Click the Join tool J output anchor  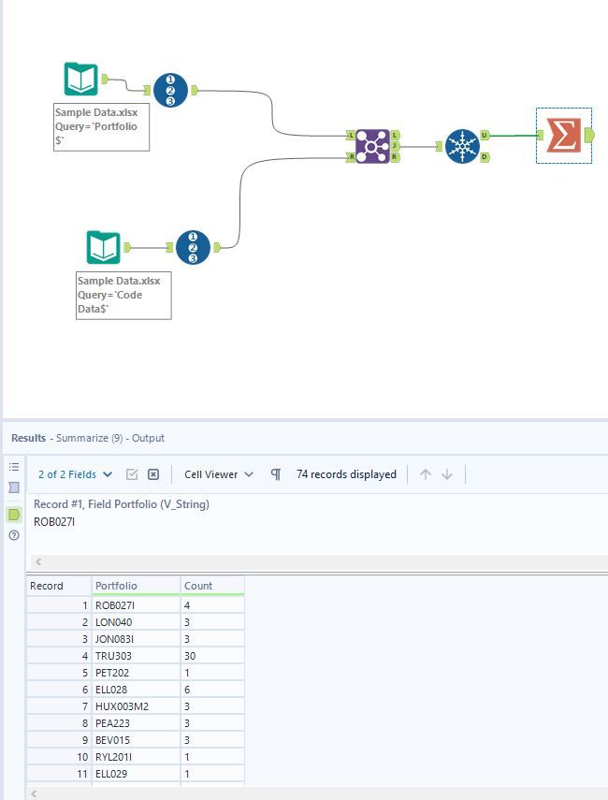point(396,146)
